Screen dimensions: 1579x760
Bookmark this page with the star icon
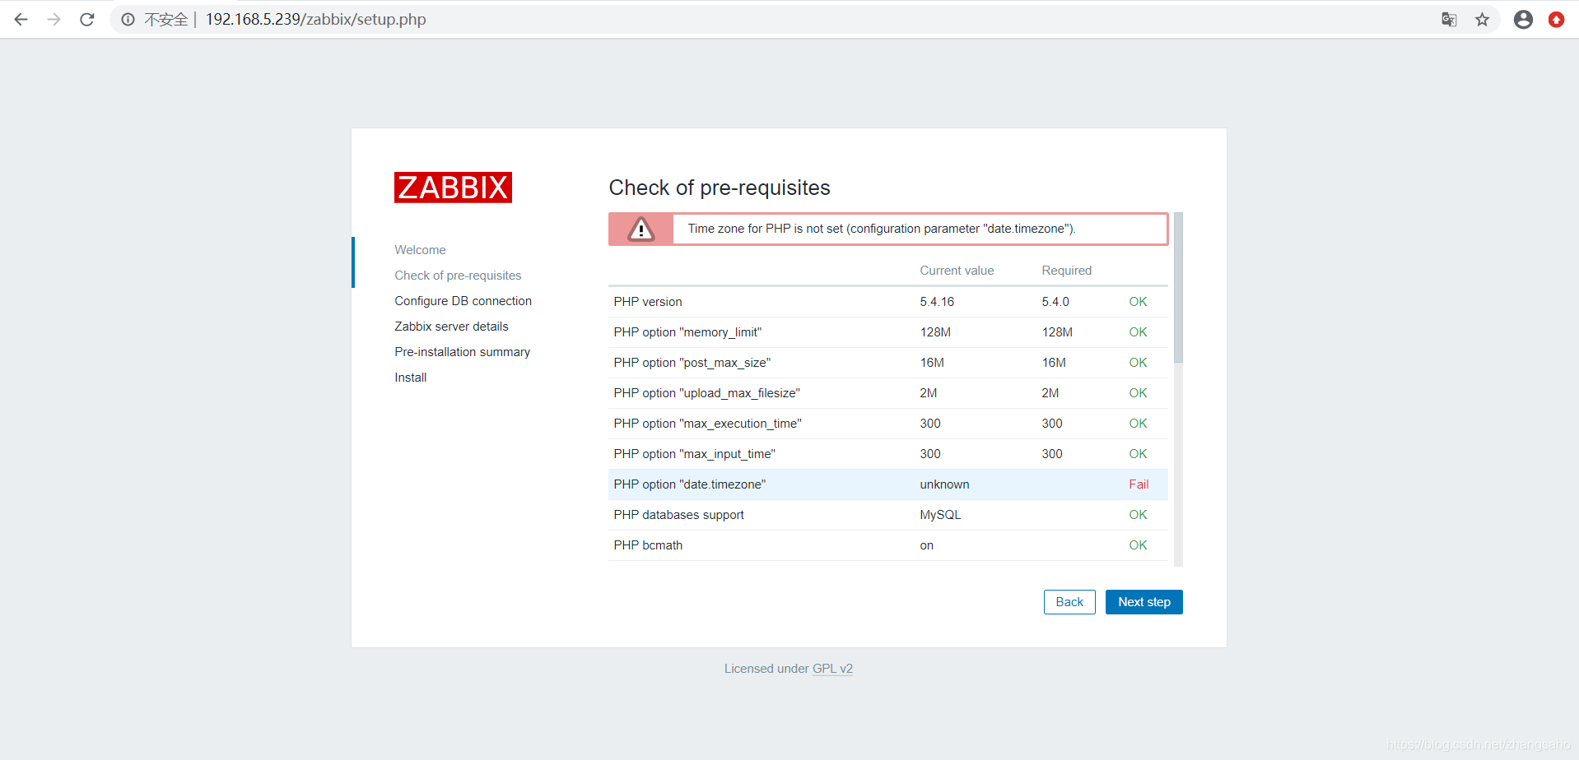point(1482,20)
